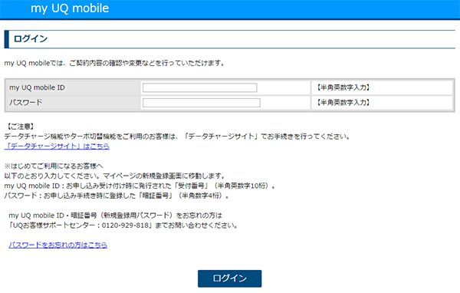This screenshot has width=460, height=293.
Task: Click the line about 暗証番号 (半角数字4桁)
Action: 117,196
